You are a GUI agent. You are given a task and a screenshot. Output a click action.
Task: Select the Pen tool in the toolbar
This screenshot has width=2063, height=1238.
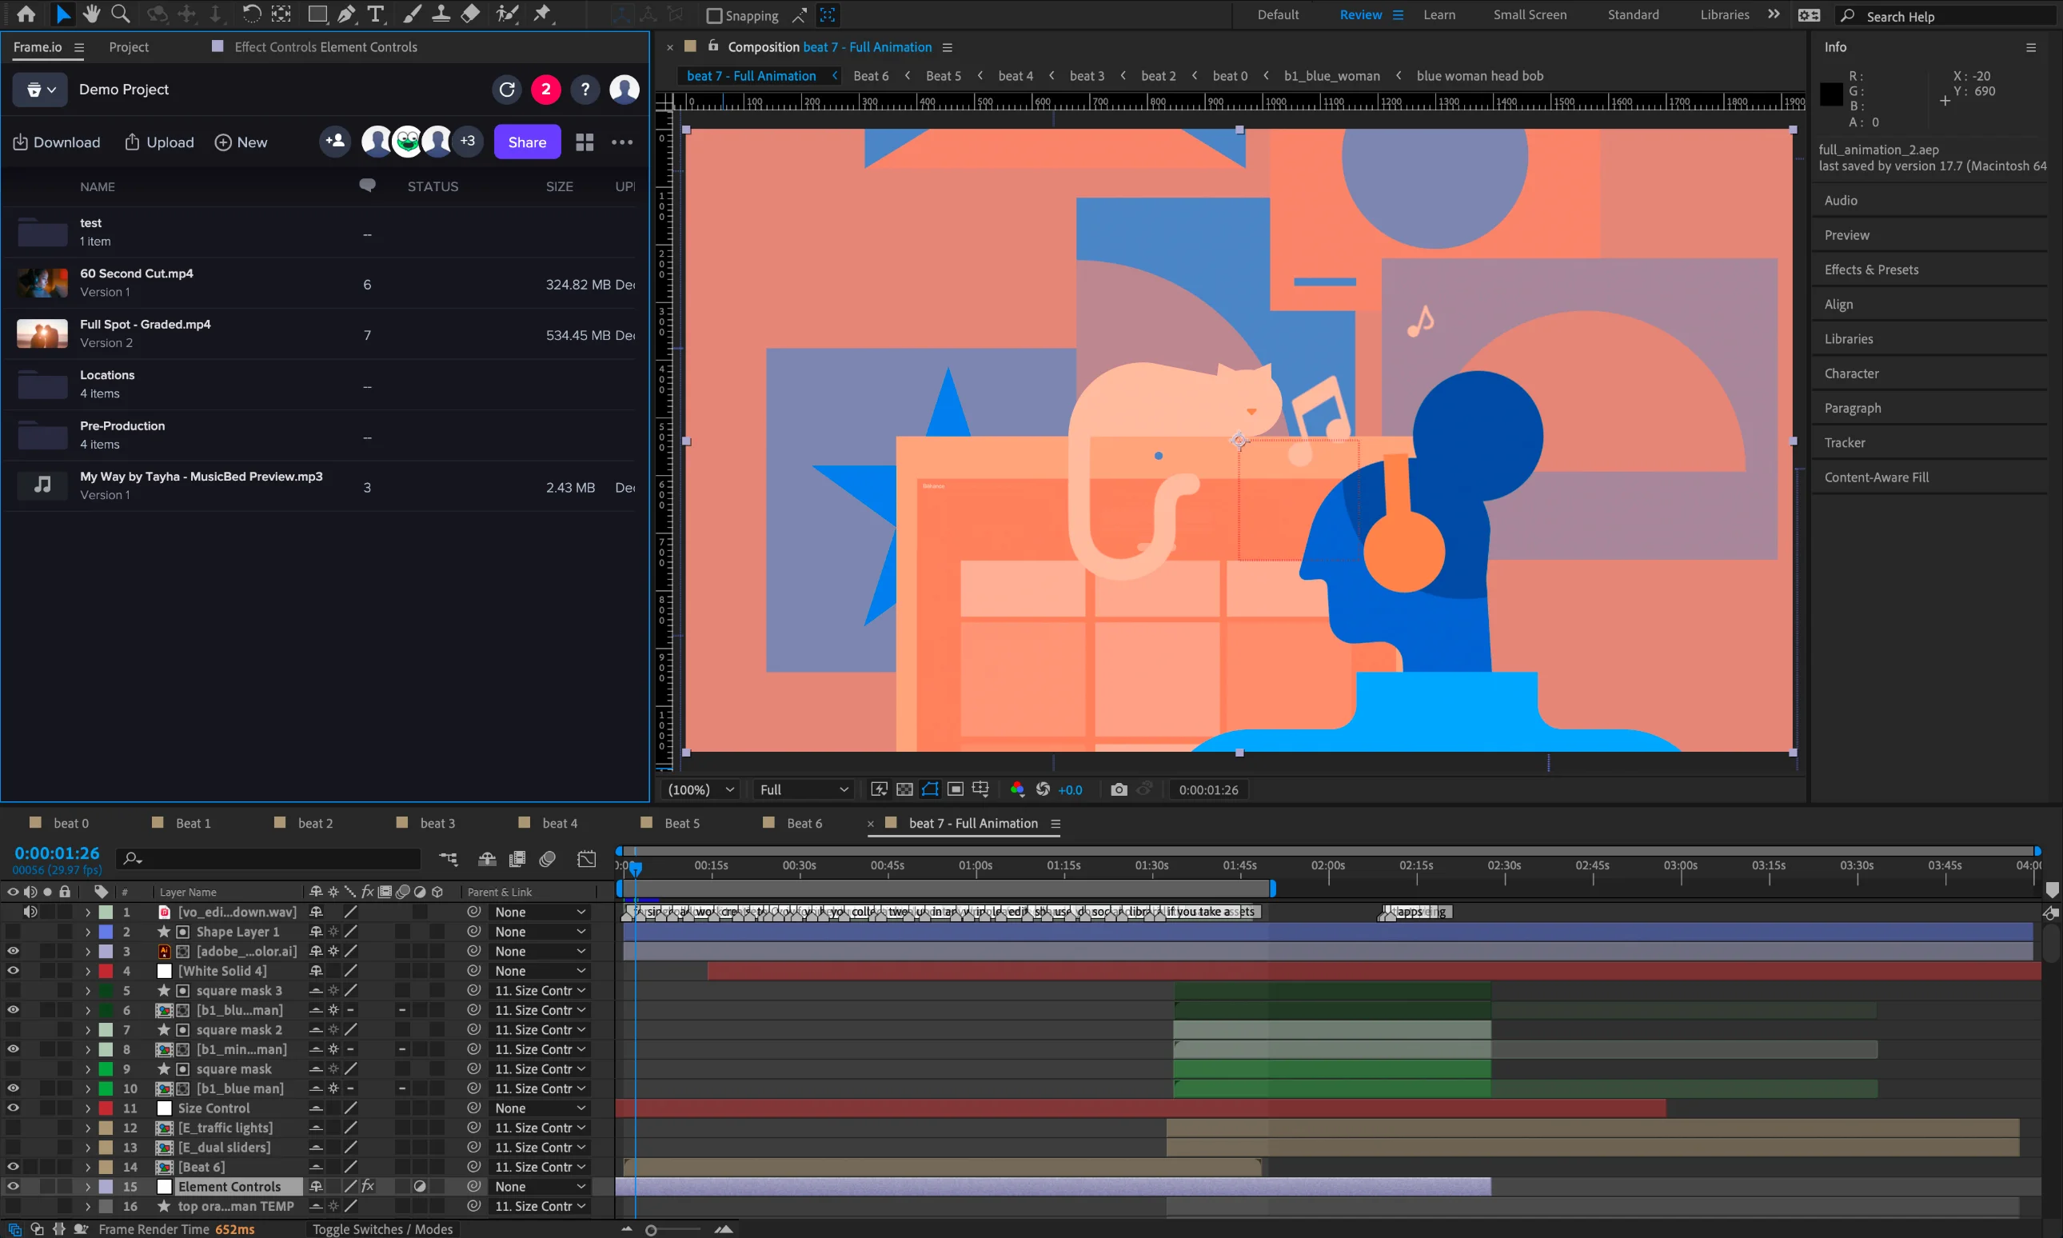(x=346, y=14)
